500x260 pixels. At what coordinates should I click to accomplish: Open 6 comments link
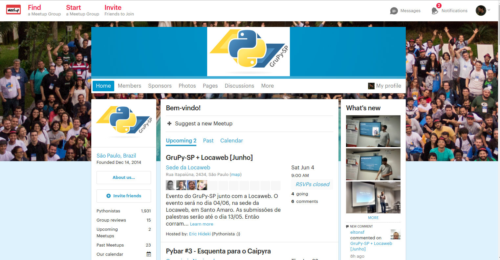(x=305, y=202)
